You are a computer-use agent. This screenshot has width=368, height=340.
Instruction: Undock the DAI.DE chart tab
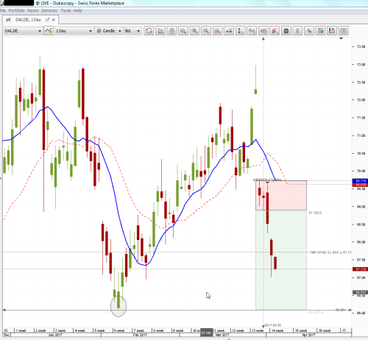[47, 20]
